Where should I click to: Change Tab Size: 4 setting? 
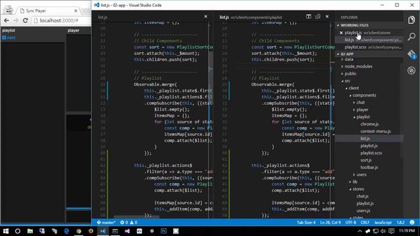[x=306, y=222]
